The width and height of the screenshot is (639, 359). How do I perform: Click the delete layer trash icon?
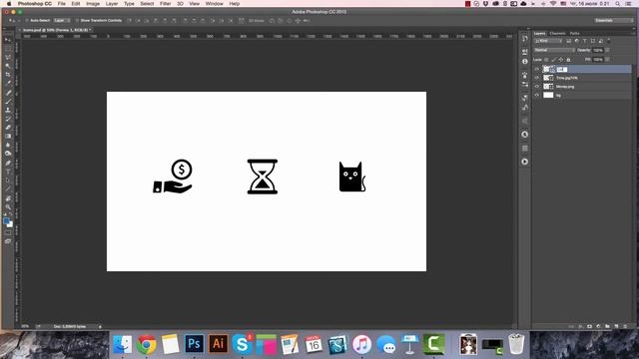click(x=625, y=326)
